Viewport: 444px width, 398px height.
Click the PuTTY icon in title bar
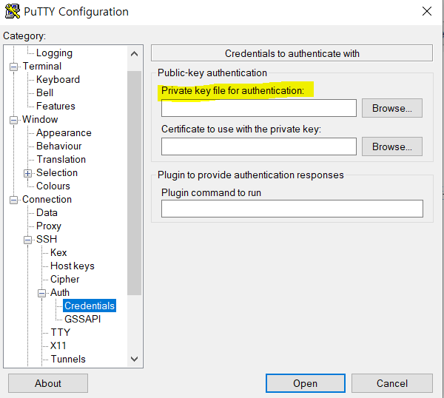click(x=13, y=11)
